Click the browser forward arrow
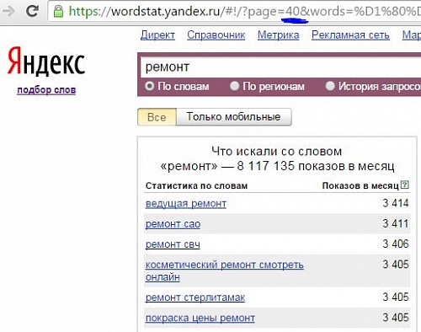This screenshot has width=421, height=332. click(x=9, y=11)
